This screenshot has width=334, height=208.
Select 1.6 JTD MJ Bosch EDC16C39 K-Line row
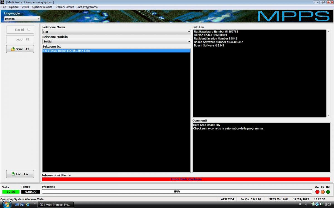pyautogui.click(x=116, y=51)
